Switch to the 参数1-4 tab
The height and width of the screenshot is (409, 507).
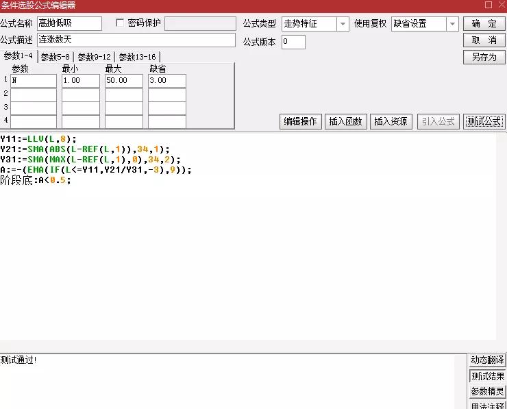[x=18, y=56]
